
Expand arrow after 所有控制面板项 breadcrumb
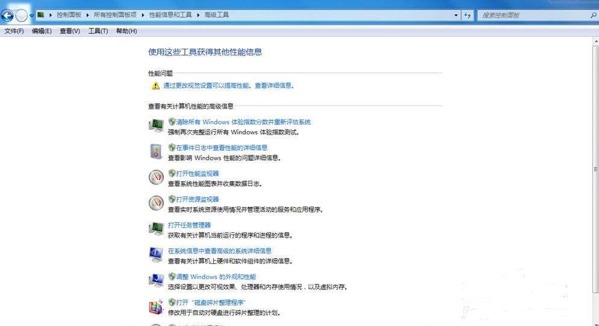[143, 15]
